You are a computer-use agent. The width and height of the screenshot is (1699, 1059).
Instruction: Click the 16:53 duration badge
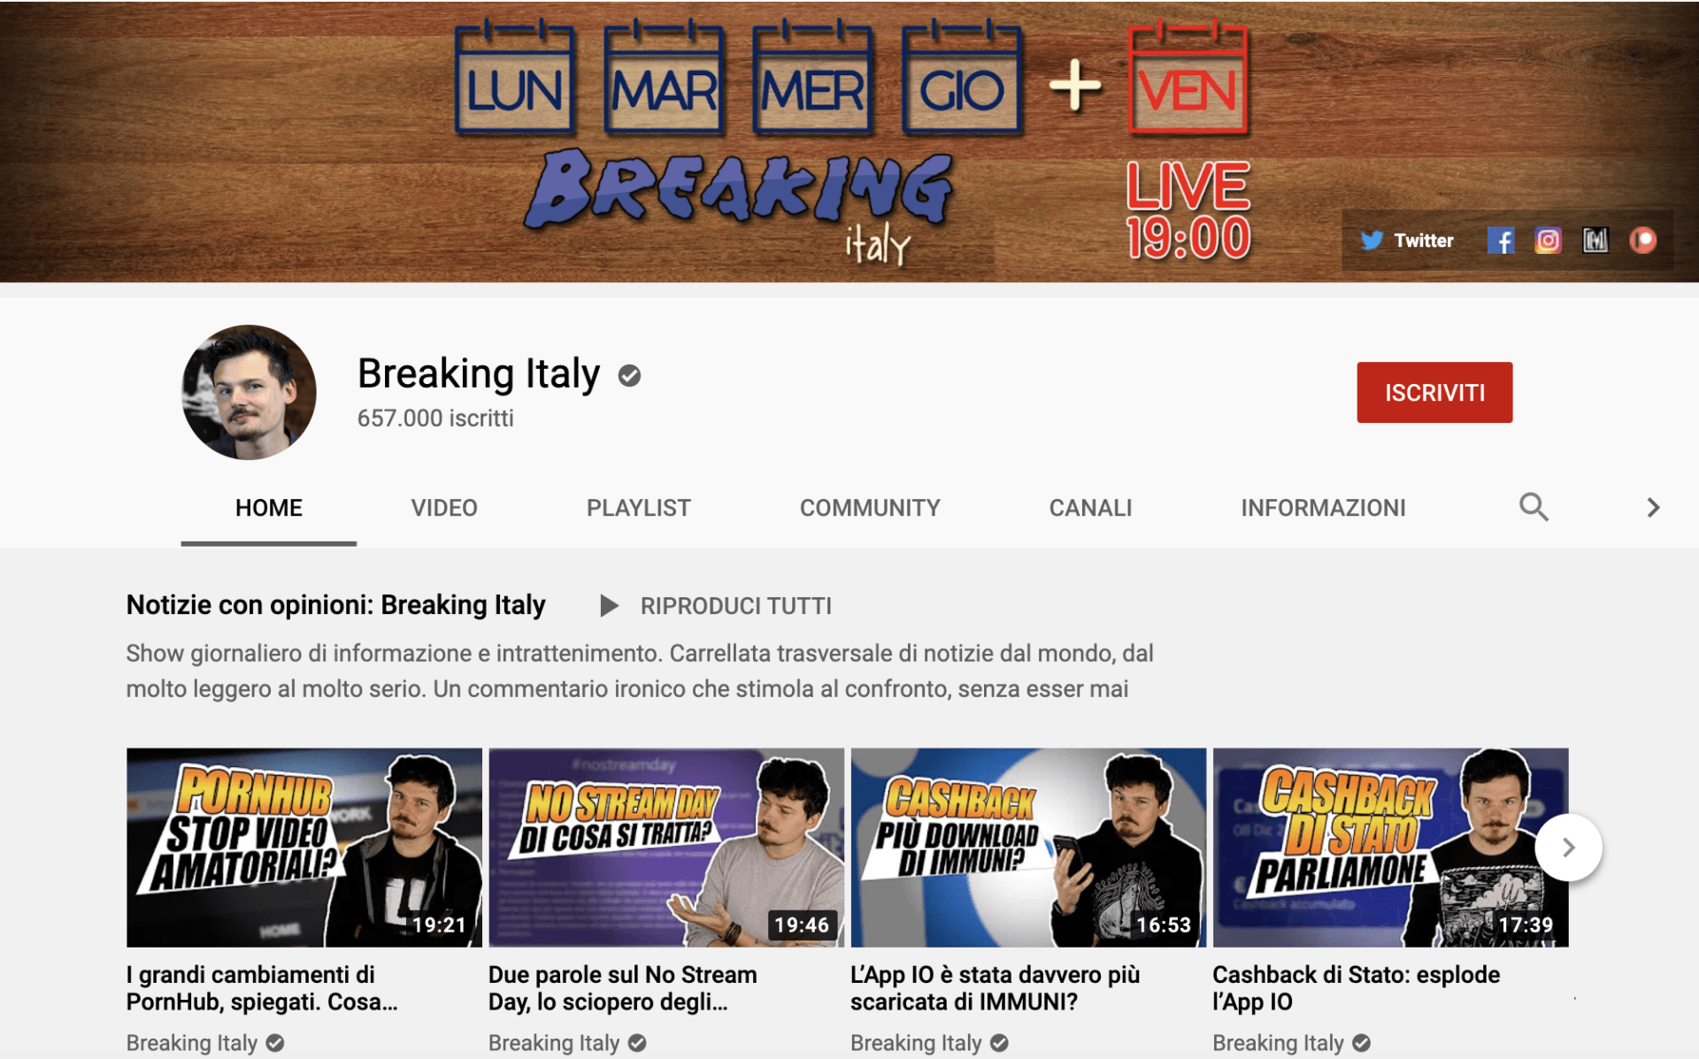coord(1164,925)
